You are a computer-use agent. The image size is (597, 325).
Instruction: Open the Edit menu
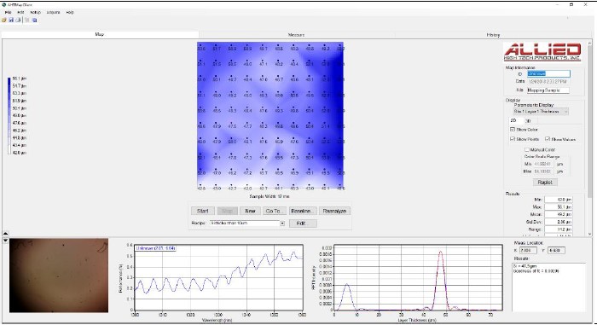(x=20, y=12)
